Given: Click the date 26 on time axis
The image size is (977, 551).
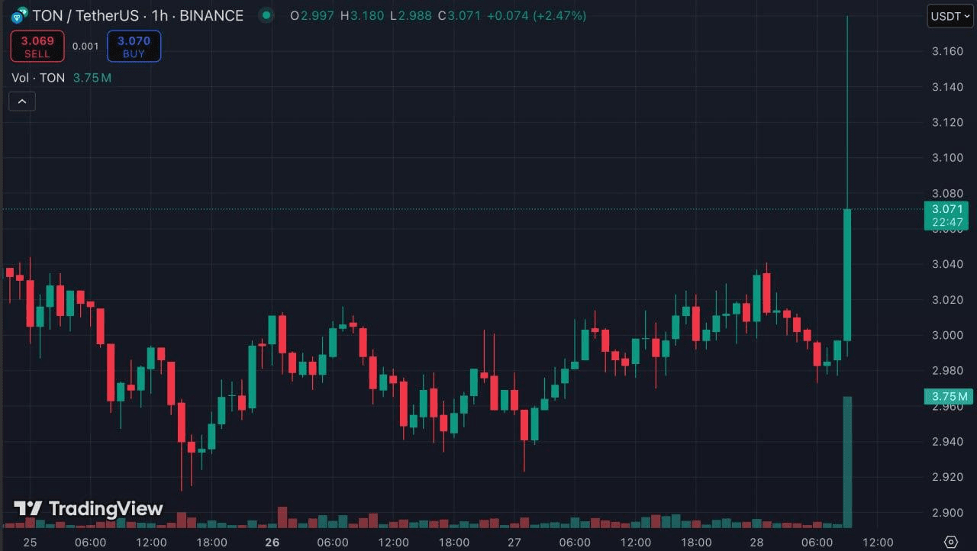Looking at the screenshot, I should pos(272,543).
